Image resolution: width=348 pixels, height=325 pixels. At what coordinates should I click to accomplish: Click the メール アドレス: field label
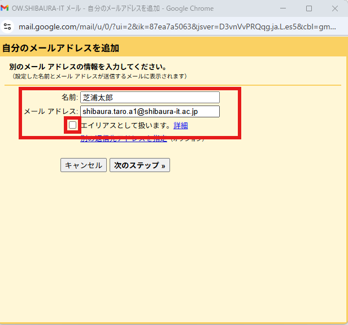(x=51, y=112)
